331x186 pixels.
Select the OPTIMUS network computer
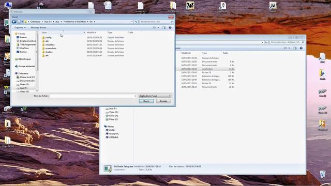tap(112, 137)
